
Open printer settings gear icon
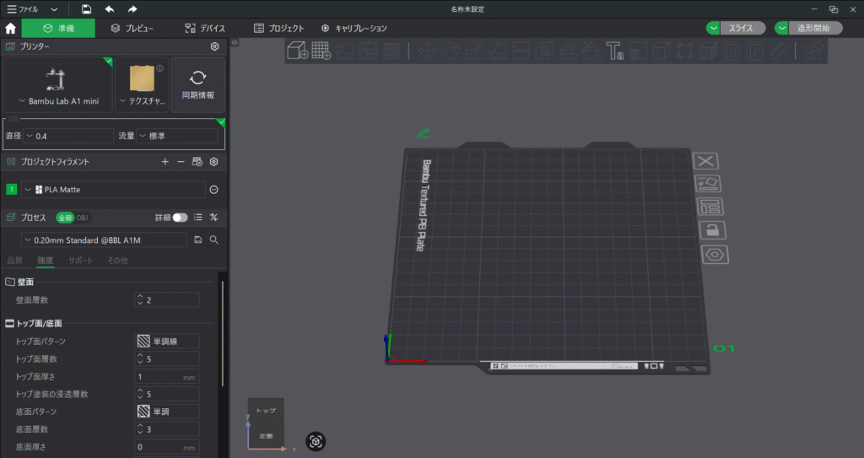[215, 46]
